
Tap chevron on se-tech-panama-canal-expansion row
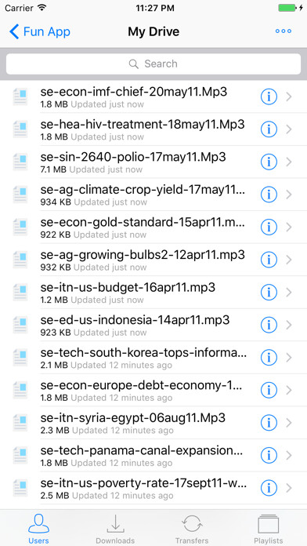click(288, 455)
